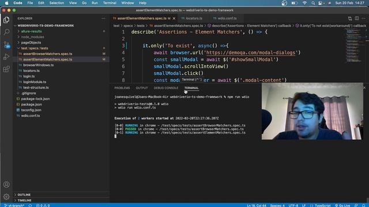The height and width of the screenshot is (207, 369).
Task: Open errors and warnings count in status bar
Action: [x=43, y=205]
